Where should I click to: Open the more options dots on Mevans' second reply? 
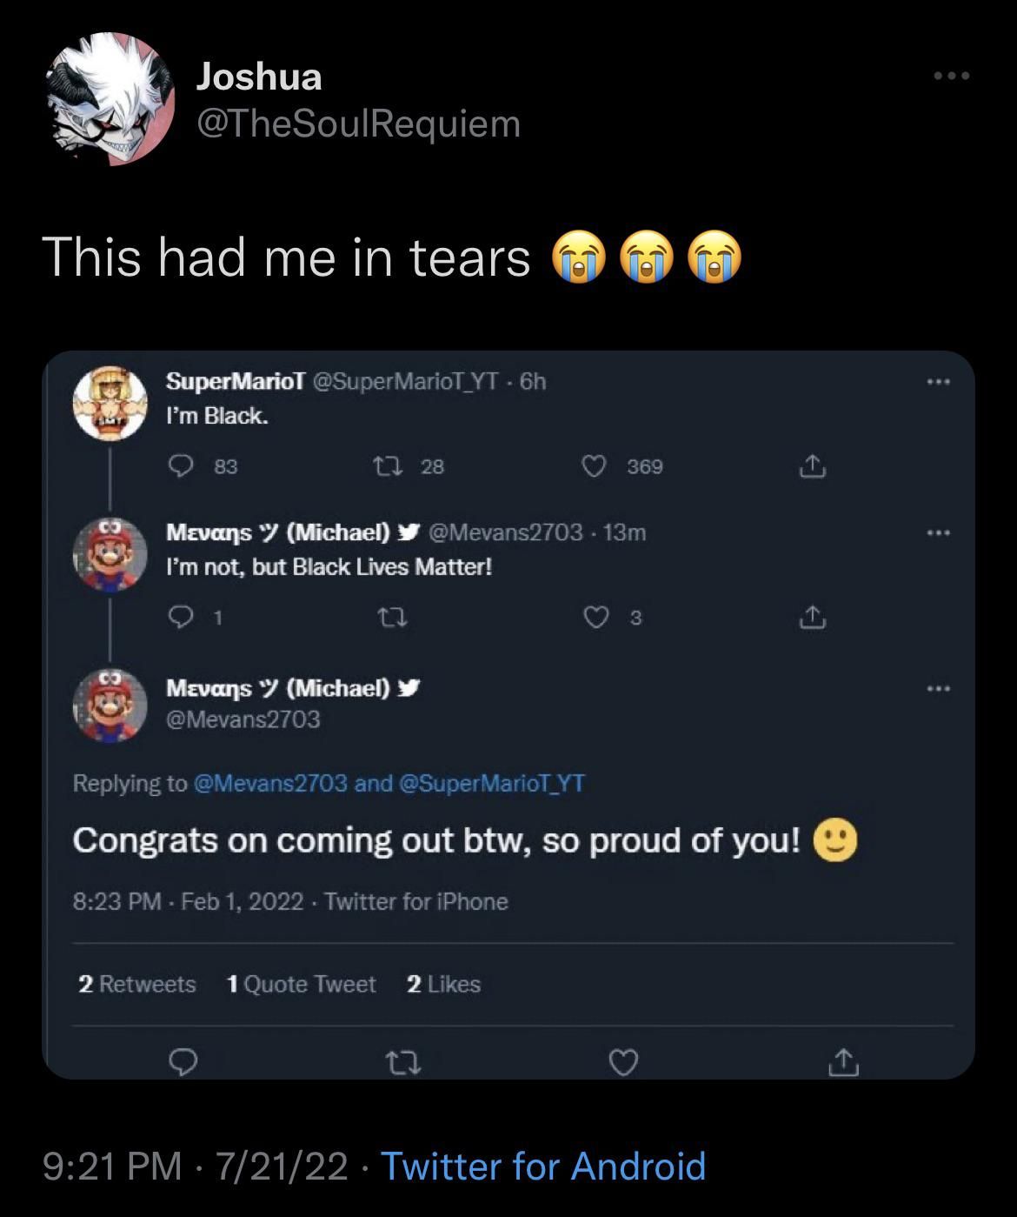point(939,690)
